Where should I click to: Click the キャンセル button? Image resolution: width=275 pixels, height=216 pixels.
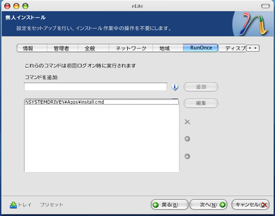click(250, 205)
